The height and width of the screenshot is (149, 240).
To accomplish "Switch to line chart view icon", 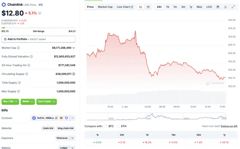I will 141,7.
